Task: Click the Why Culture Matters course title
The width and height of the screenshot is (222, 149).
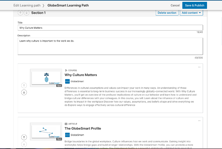Action: 81,75
